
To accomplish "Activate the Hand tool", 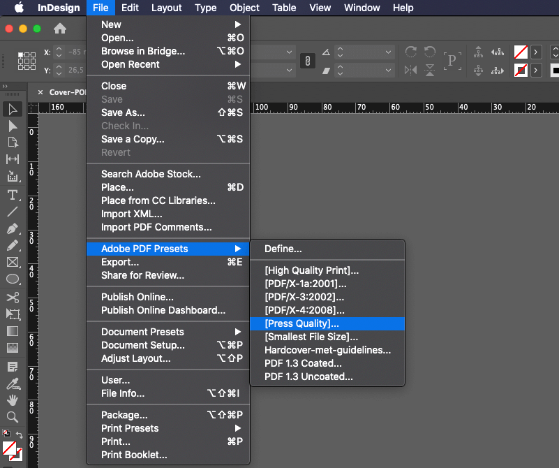I will (x=13, y=400).
